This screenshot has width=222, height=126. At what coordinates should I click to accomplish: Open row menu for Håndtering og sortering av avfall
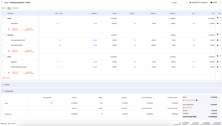pos(38,67)
